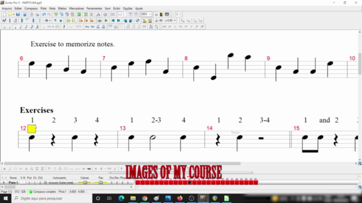This screenshot has width=362, height=203.
Task: Toggle Mute for Pista 1
Action: click(x=24, y=183)
